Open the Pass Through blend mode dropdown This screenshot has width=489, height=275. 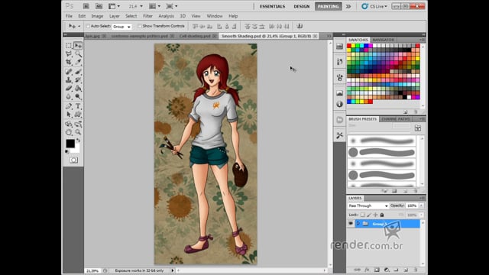[x=368, y=206]
